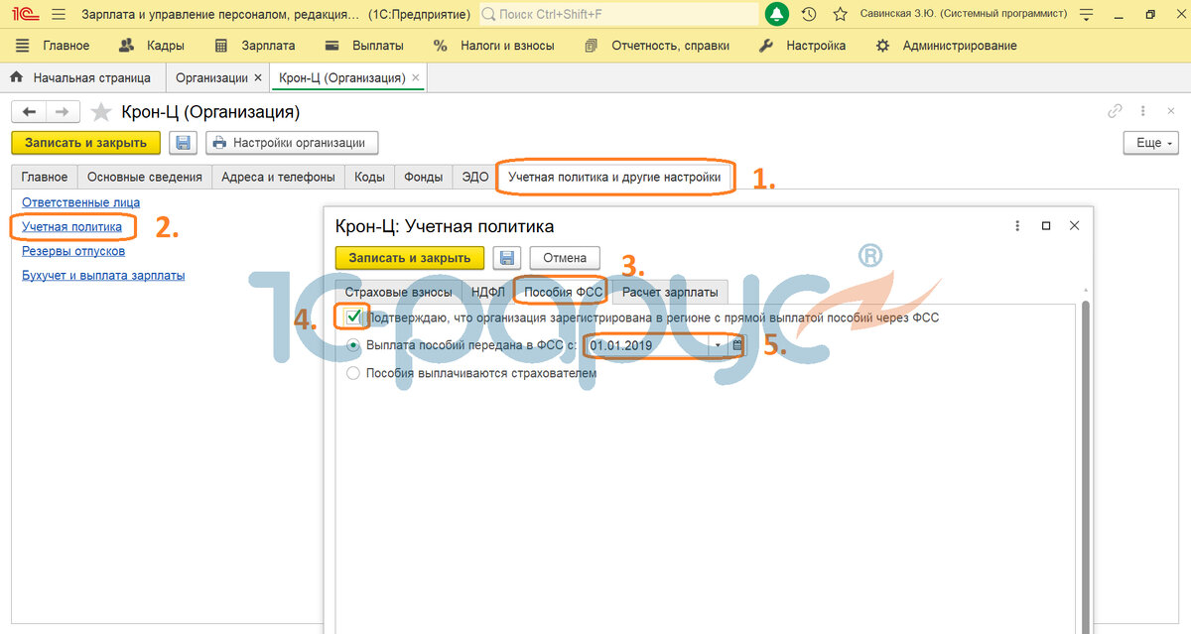This screenshot has height=634, width=1191.
Task: Open Главное tab of organization
Action: coord(46,177)
